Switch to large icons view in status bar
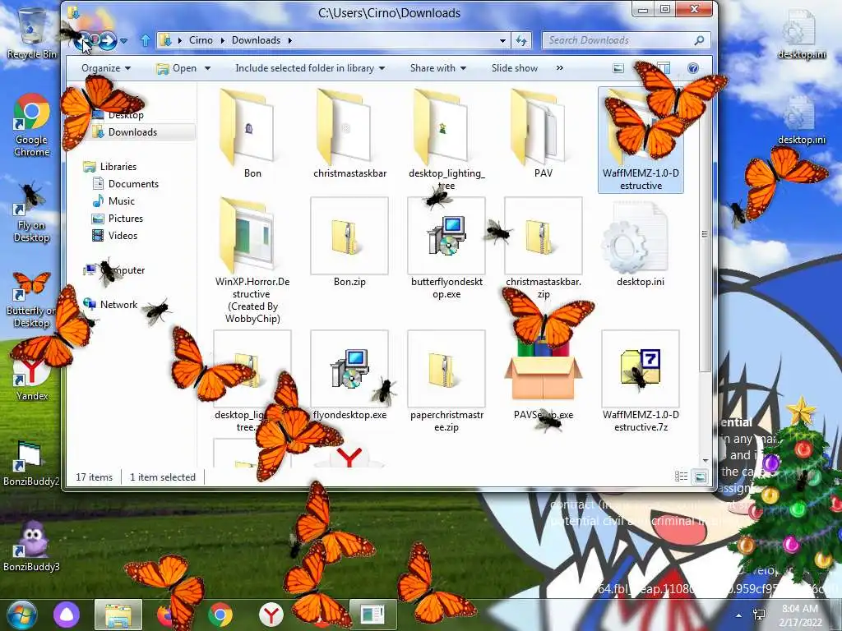This screenshot has width=842, height=631. coord(701,477)
